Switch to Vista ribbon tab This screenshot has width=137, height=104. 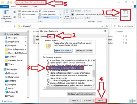[x=35, y=7]
